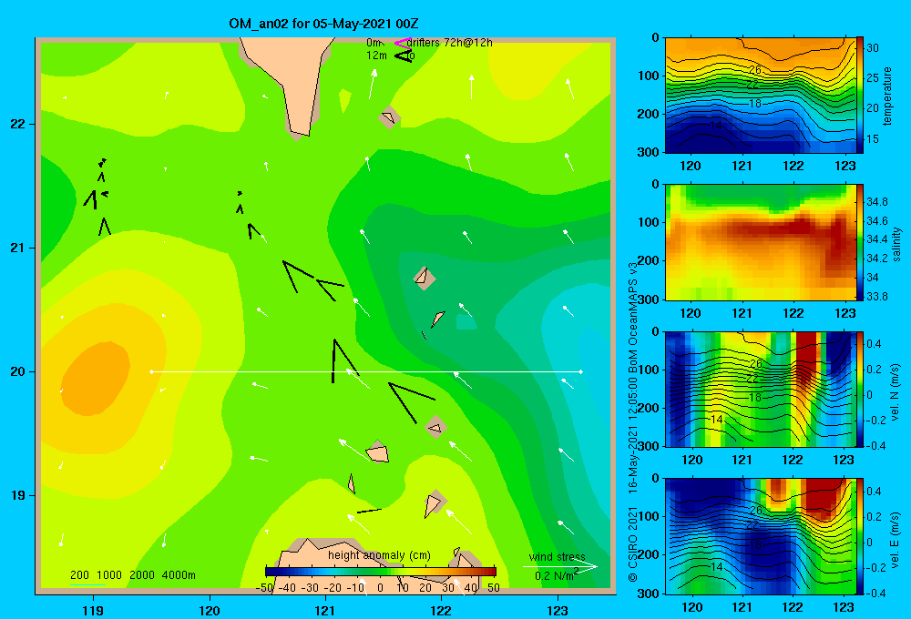
Task: Click the main map latitude label 22
Action: coord(17,124)
